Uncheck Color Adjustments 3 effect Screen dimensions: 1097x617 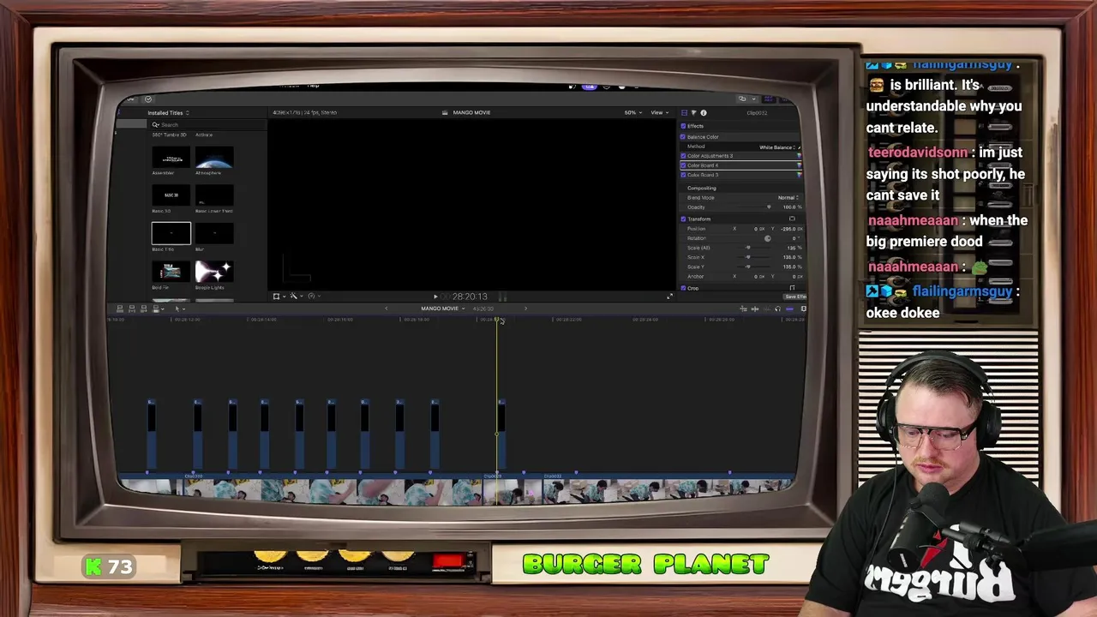tap(683, 156)
